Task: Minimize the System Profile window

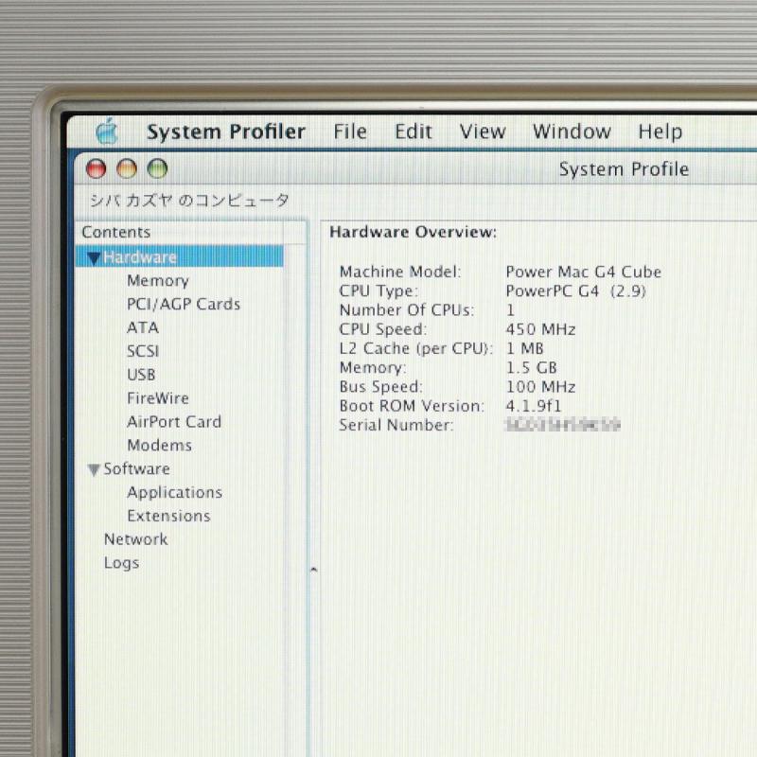Action: pos(127,169)
